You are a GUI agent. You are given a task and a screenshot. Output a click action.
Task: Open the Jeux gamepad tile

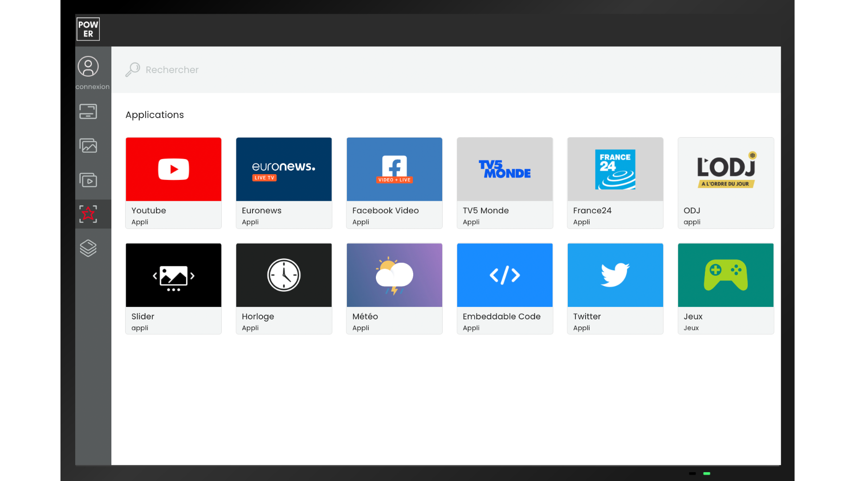click(726, 288)
